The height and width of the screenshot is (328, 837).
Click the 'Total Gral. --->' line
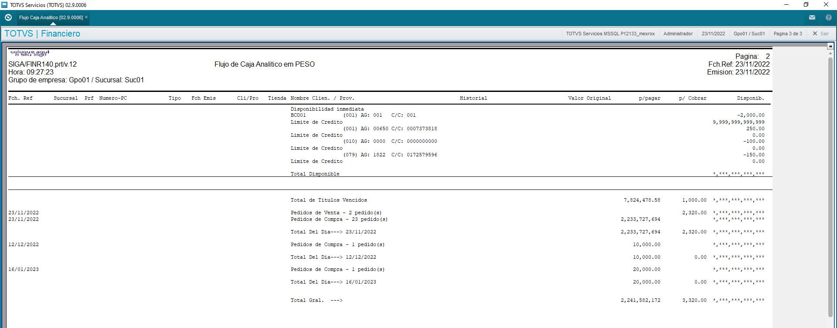pos(316,300)
